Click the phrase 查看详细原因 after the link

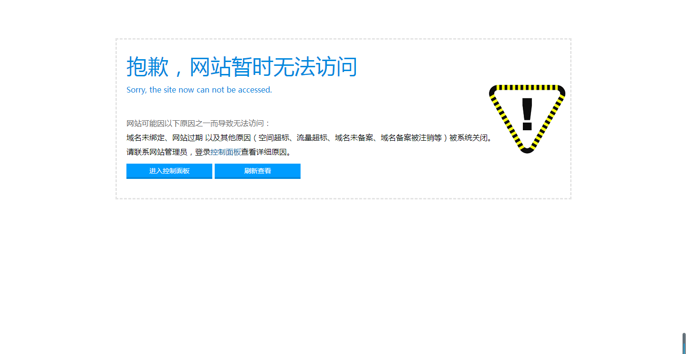[x=264, y=152]
